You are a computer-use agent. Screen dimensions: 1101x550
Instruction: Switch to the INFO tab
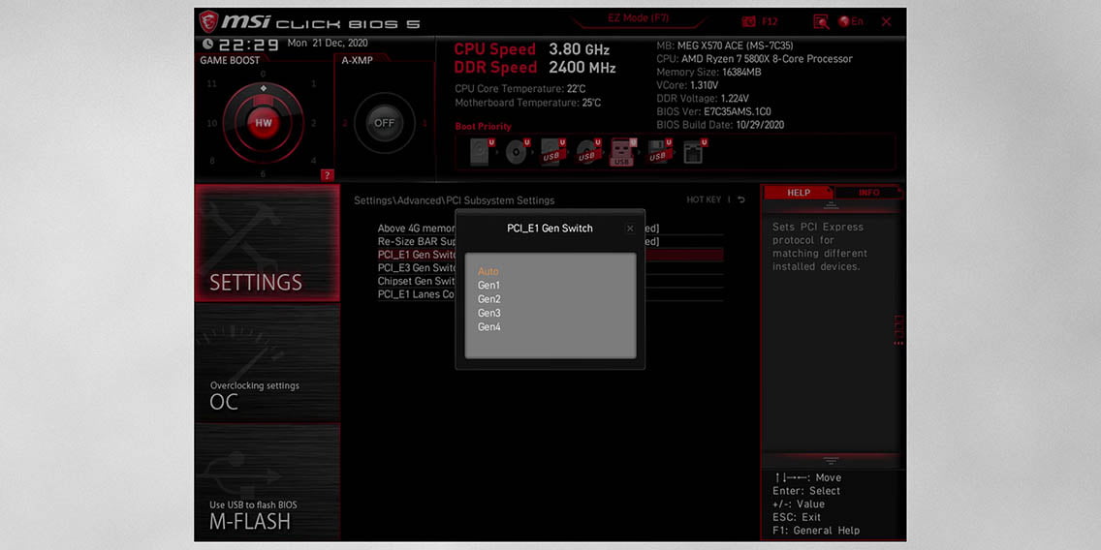pos(868,193)
